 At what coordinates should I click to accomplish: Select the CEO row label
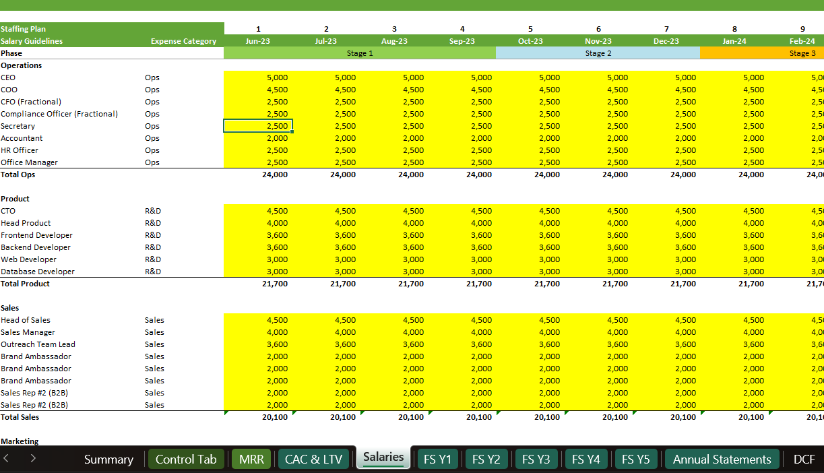[10, 77]
